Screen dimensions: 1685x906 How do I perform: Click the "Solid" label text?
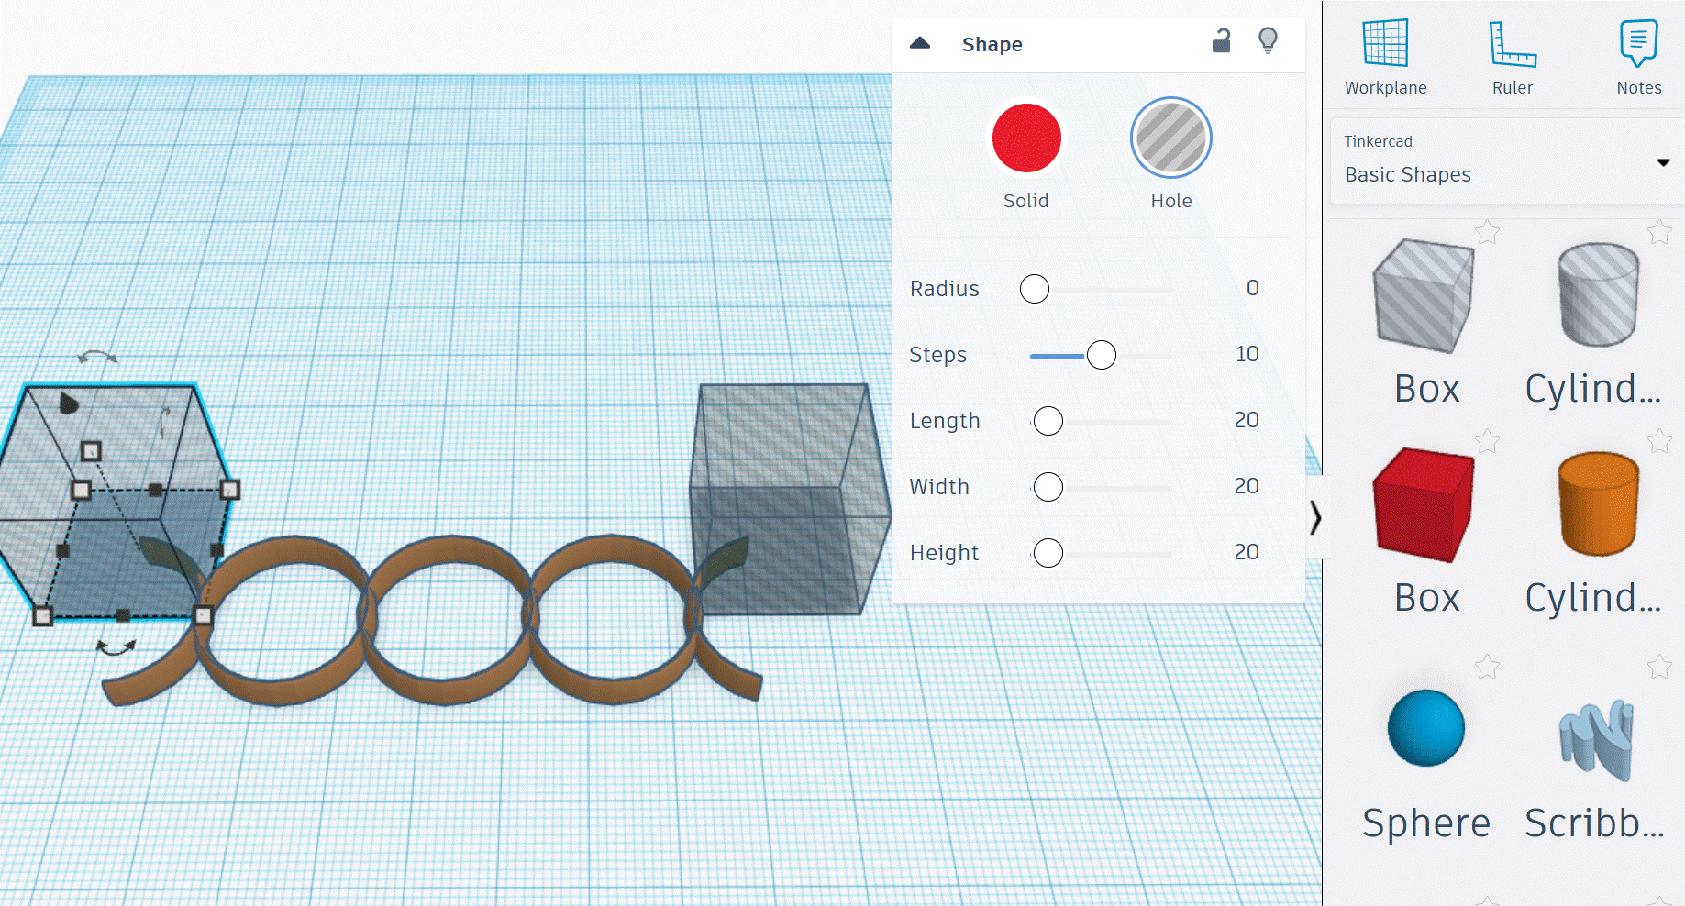pos(1025,201)
